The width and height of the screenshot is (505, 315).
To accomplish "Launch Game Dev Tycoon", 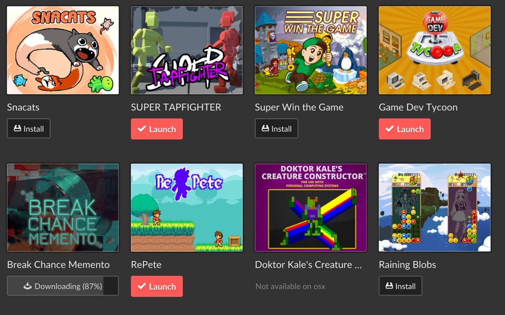I will (405, 129).
